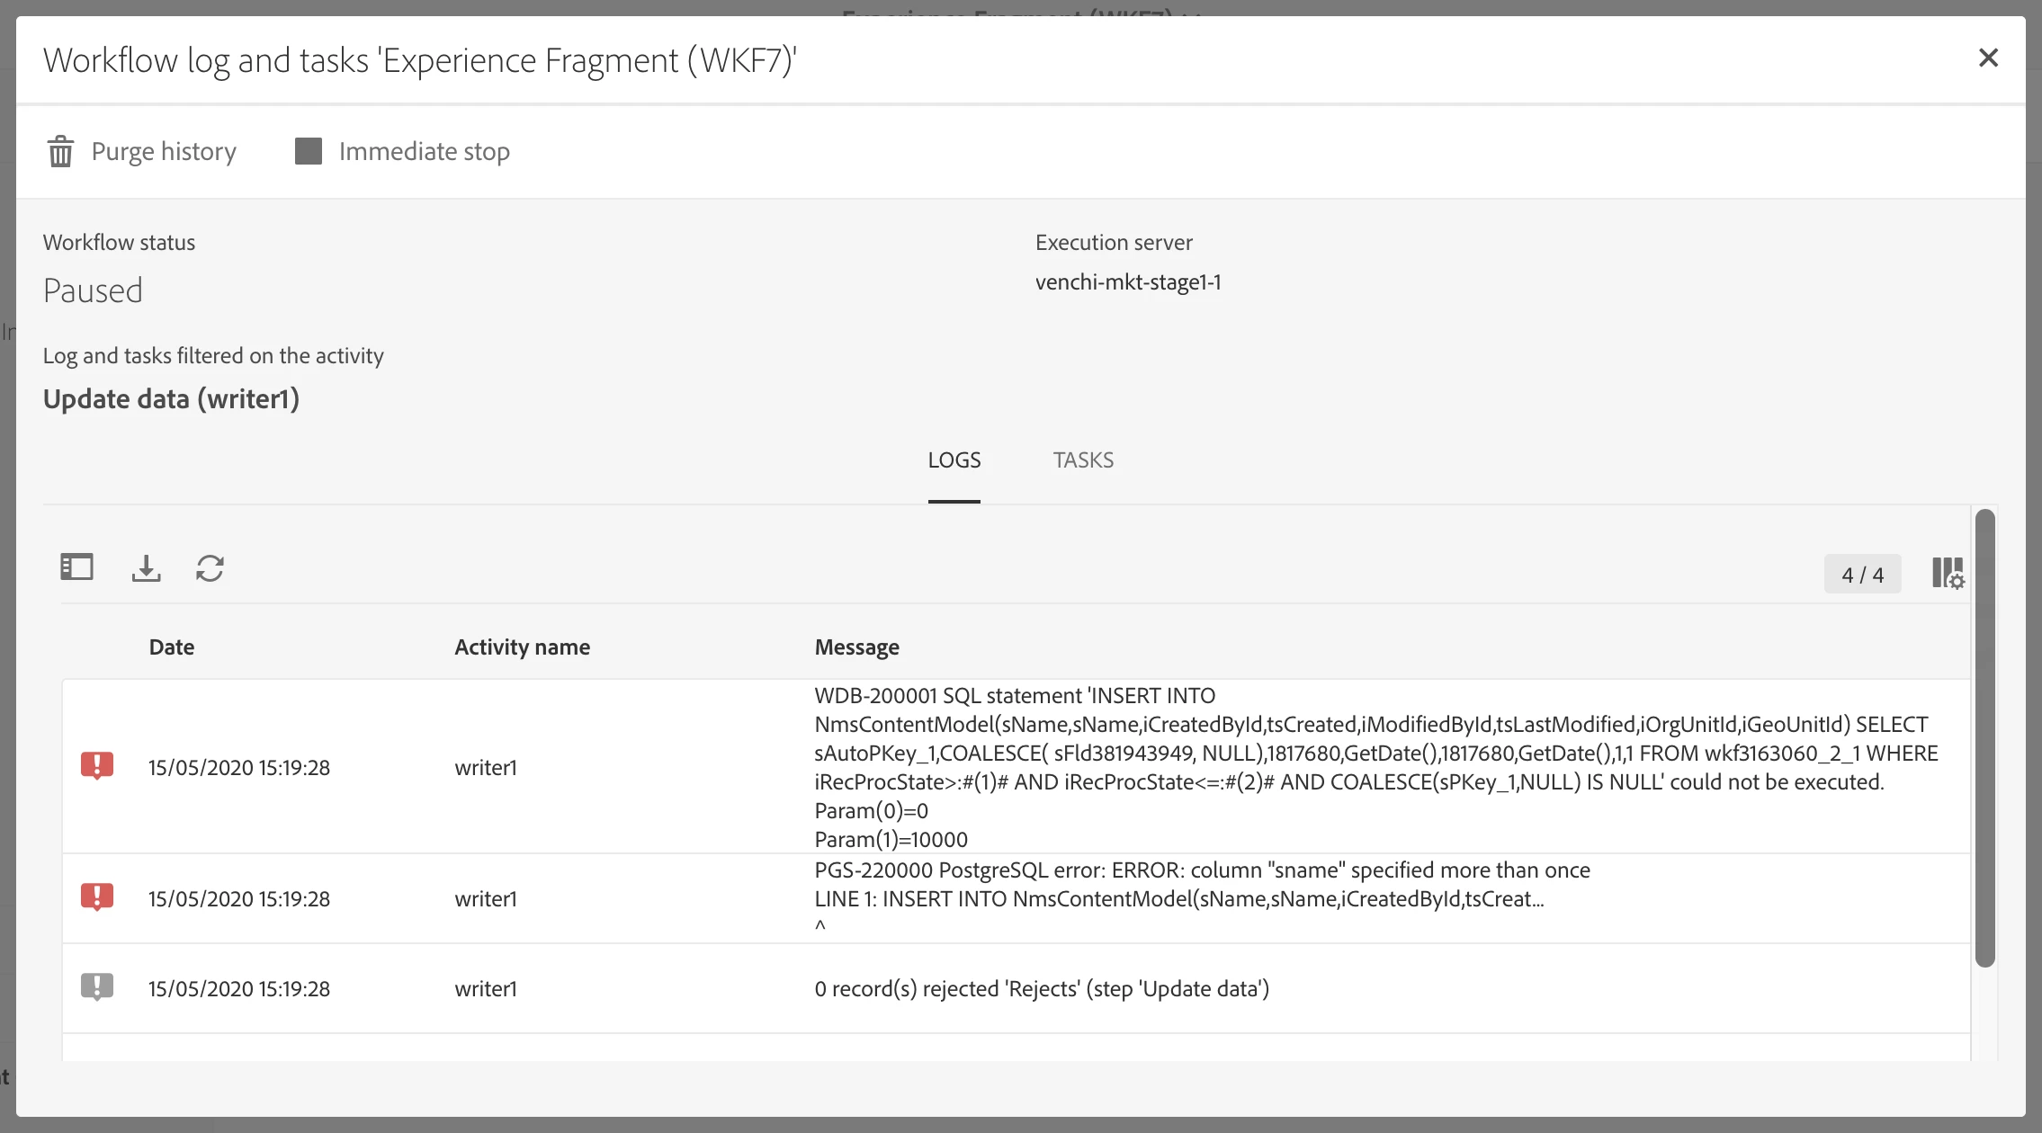This screenshot has width=2042, height=1133.
Task: Click the Date column header
Action: coord(172,647)
